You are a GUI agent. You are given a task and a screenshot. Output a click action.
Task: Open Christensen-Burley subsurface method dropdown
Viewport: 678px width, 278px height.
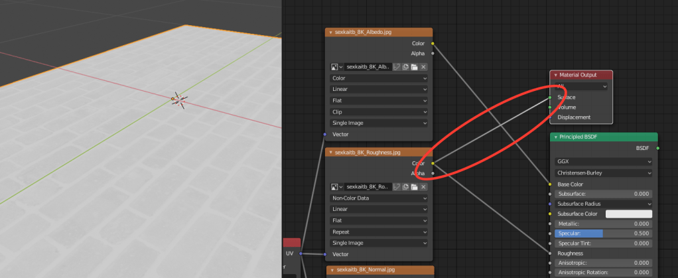tap(603, 173)
